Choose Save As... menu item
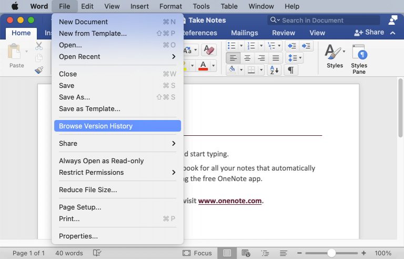The width and height of the screenshot is (404, 259). (x=117, y=97)
